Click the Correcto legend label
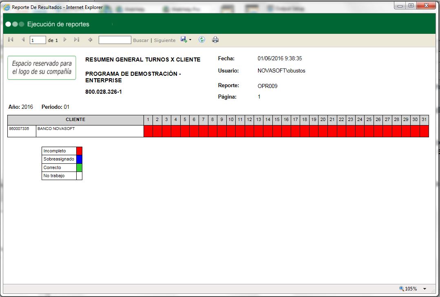The width and height of the screenshot is (440, 297). point(52,167)
